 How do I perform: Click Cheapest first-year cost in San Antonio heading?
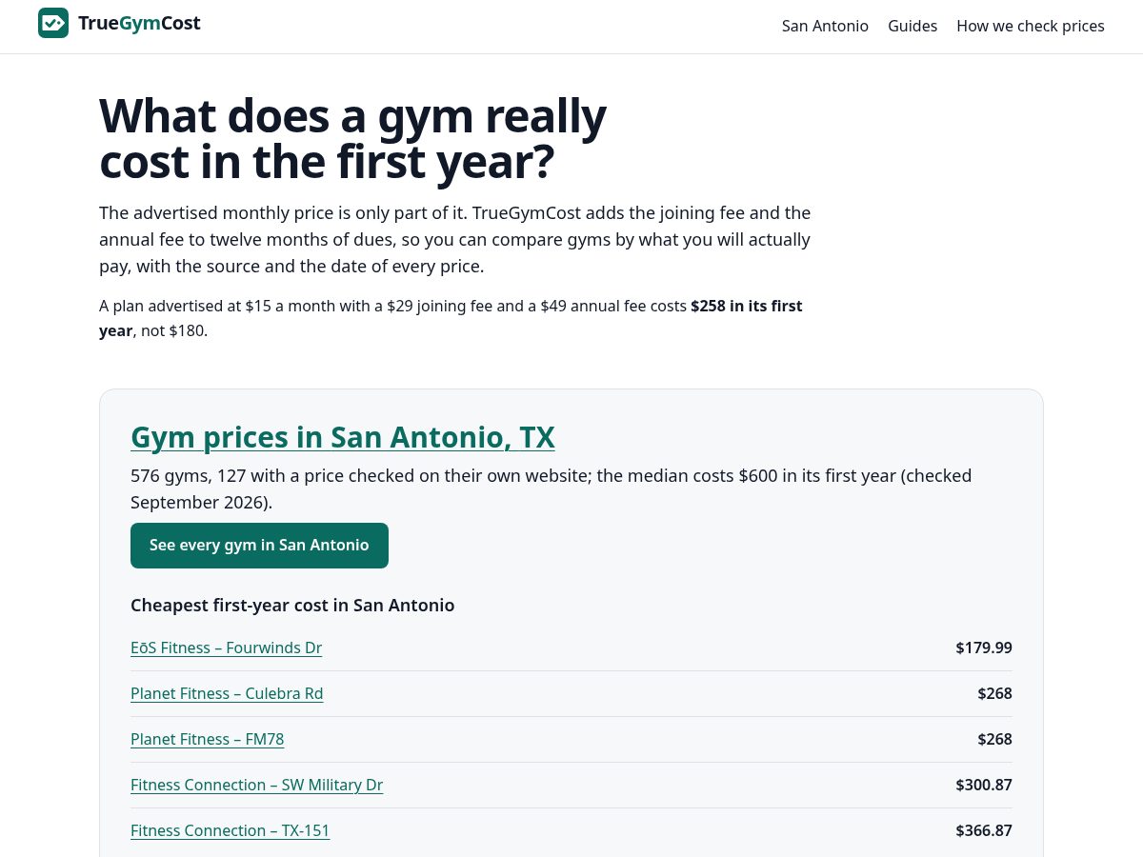tap(292, 605)
